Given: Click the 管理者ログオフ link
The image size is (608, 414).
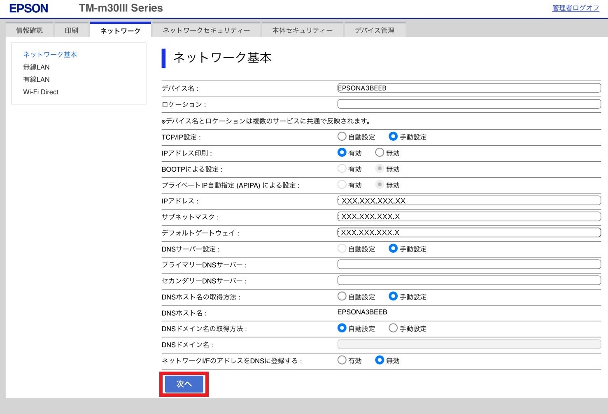Looking at the screenshot, I should click(575, 8).
